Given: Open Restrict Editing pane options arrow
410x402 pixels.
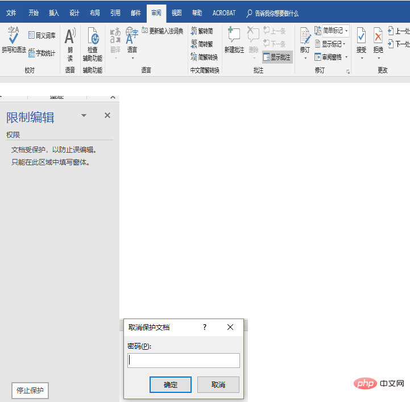Looking at the screenshot, I should pos(84,115).
